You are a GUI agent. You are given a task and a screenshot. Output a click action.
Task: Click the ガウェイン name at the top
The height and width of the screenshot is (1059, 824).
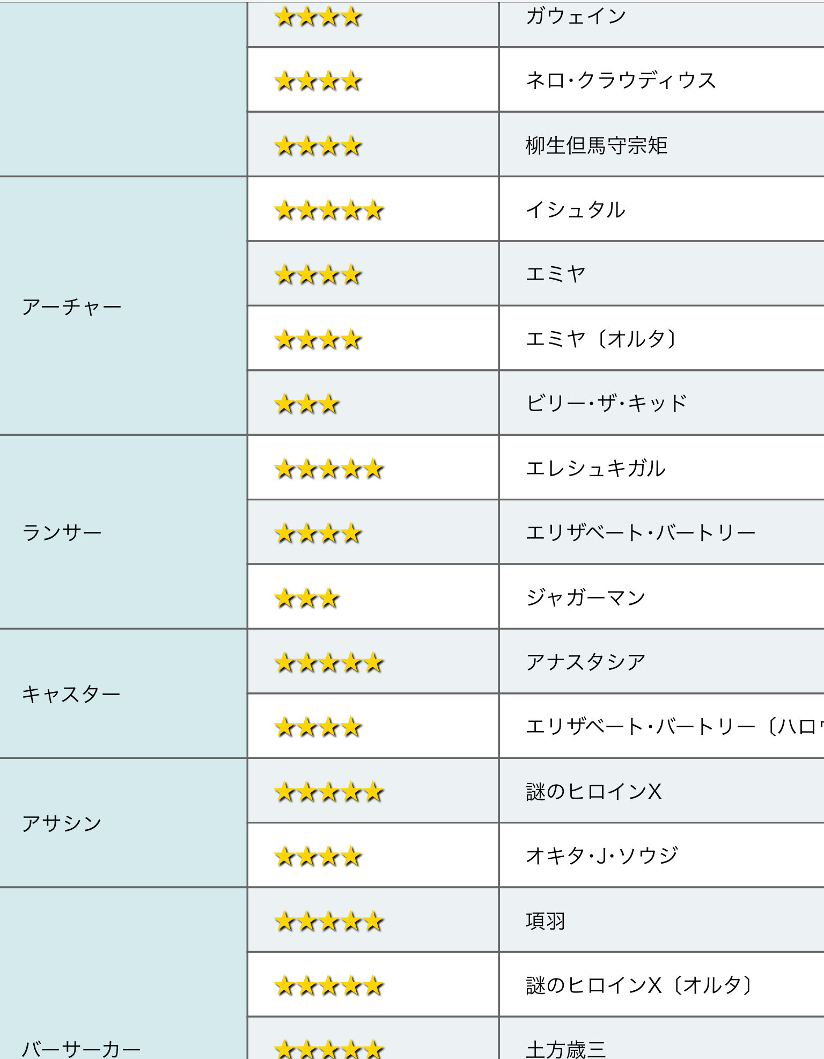point(576,16)
